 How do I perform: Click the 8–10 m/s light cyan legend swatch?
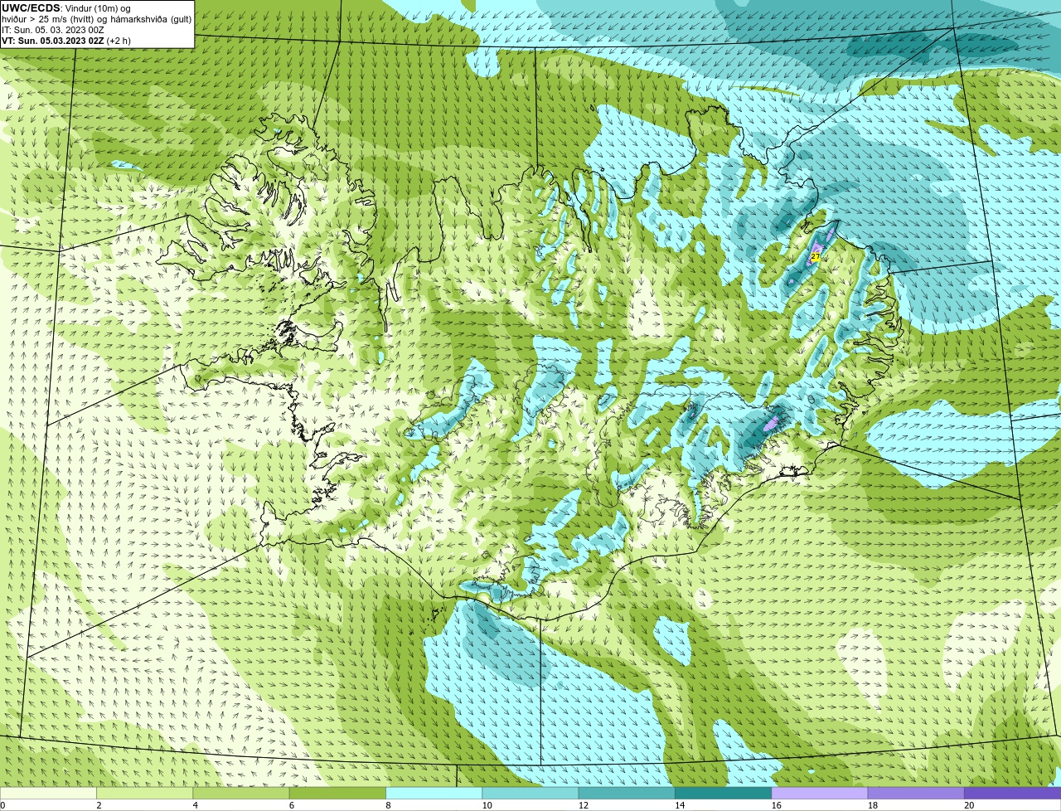(x=434, y=793)
